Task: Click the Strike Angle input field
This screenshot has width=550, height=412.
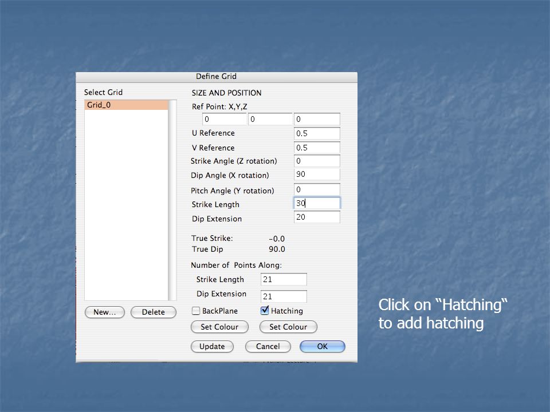Action: [317, 161]
